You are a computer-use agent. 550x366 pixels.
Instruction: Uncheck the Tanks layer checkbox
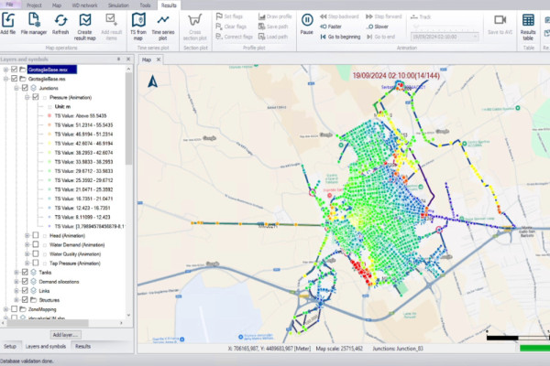pos(25,272)
